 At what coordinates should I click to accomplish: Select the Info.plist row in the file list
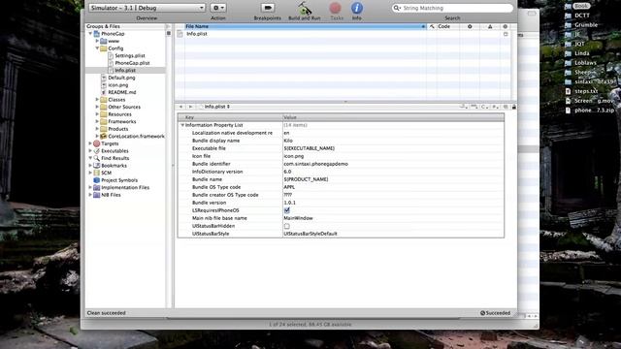[x=343, y=34]
